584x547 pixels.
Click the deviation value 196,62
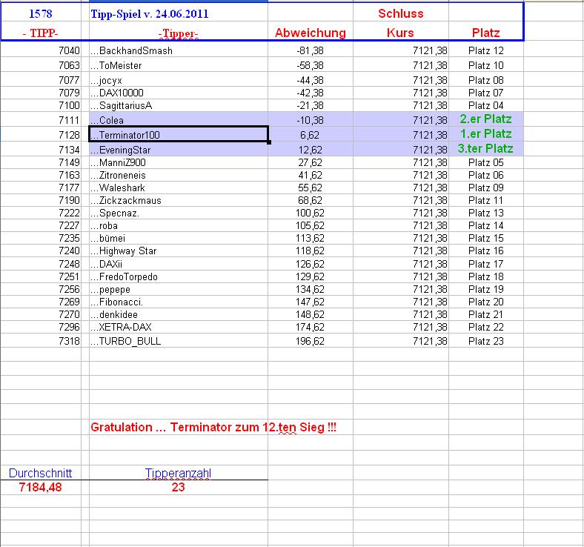[x=311, y=341]
